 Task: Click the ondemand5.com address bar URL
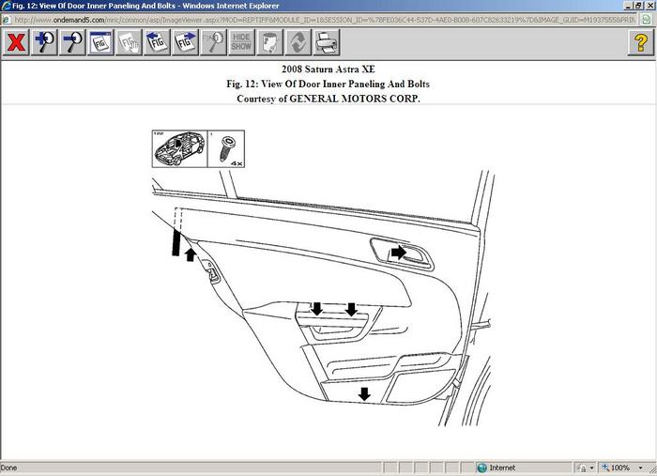(x=325, y=20)
